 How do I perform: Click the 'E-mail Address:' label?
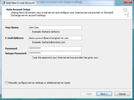click(14, 38)
